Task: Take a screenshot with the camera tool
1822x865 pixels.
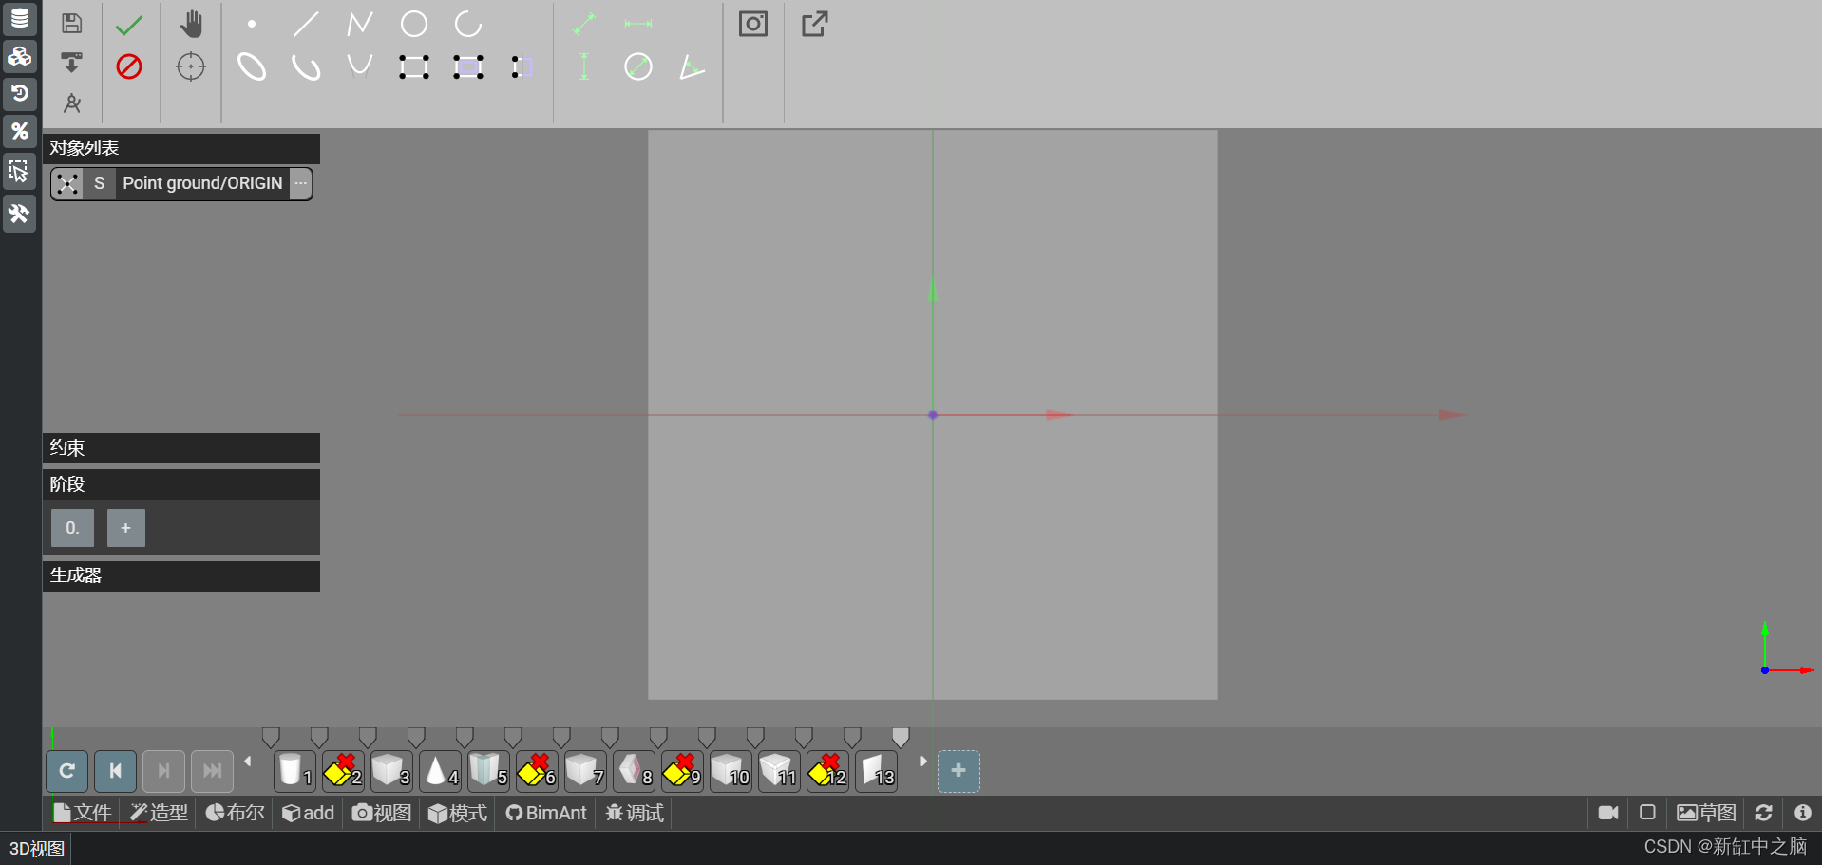Action: pos(753,24)
